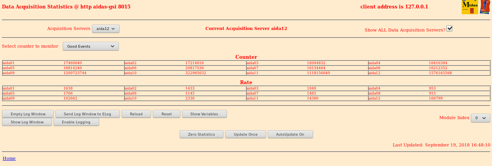Click Current Acquisition Server aida12 text
Image resolution: width=492 pixels, height=166 pixels.
(x=246, y=28)
